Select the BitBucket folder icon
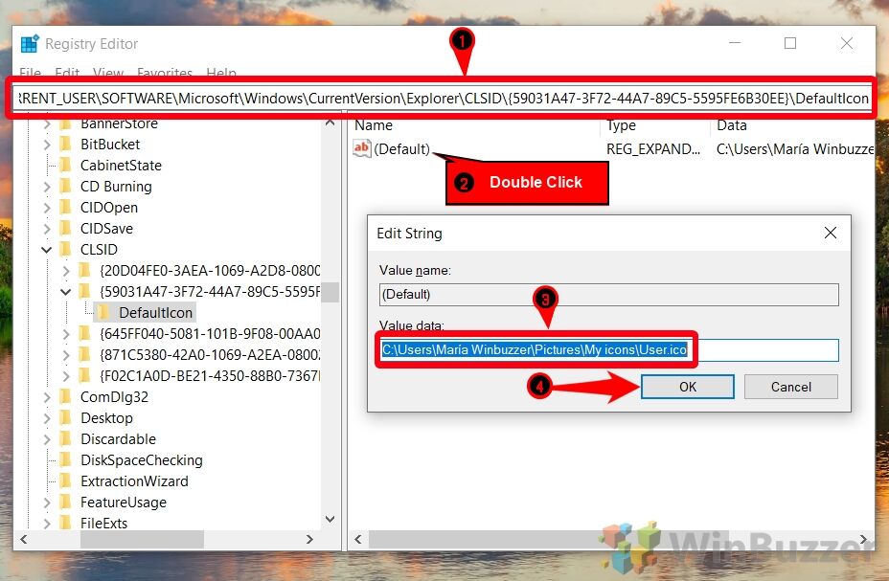Image resolution: width=889 pixels, height=581 pixels. 66,144
